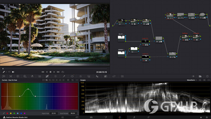Select the green hue swatch
Image resolution: width=211 pixels, height=119 pixels.
[x=14, y=113]
